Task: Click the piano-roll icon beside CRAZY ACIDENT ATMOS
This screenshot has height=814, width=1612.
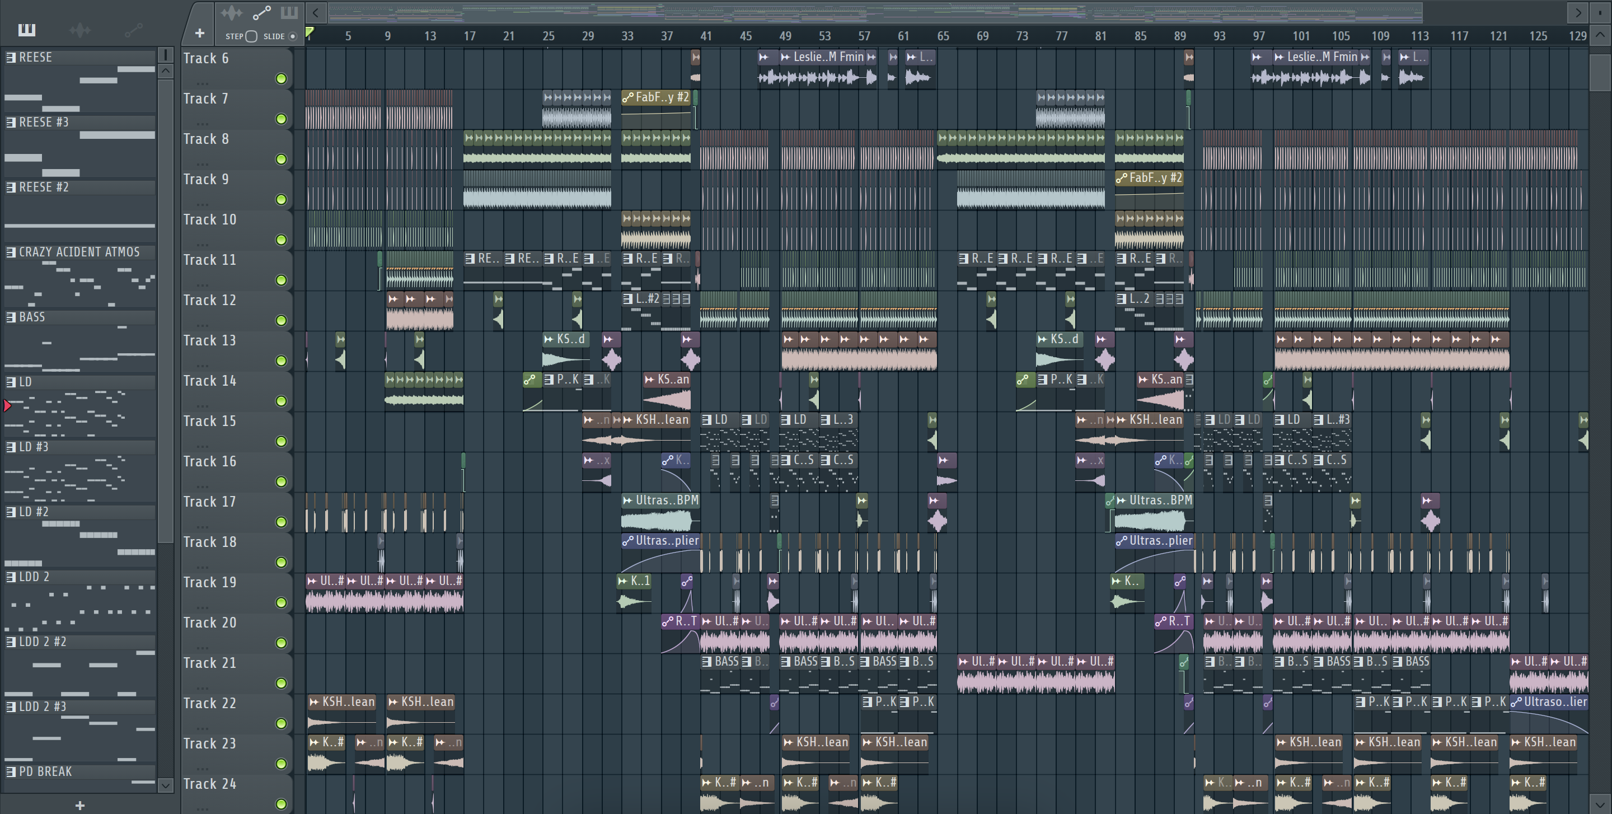Action: [11, 252]
